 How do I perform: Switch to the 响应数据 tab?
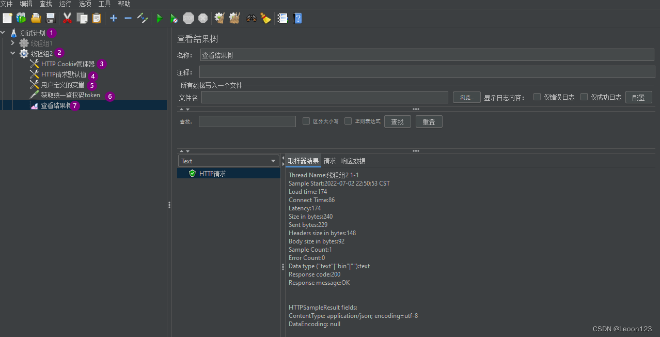point(353,161)
